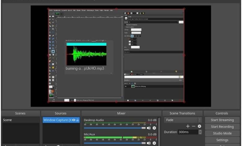The width and height of the screenshot is (242, 146).
Task: Click the indent spin stepper in GIMP text options
Action: 136,39
